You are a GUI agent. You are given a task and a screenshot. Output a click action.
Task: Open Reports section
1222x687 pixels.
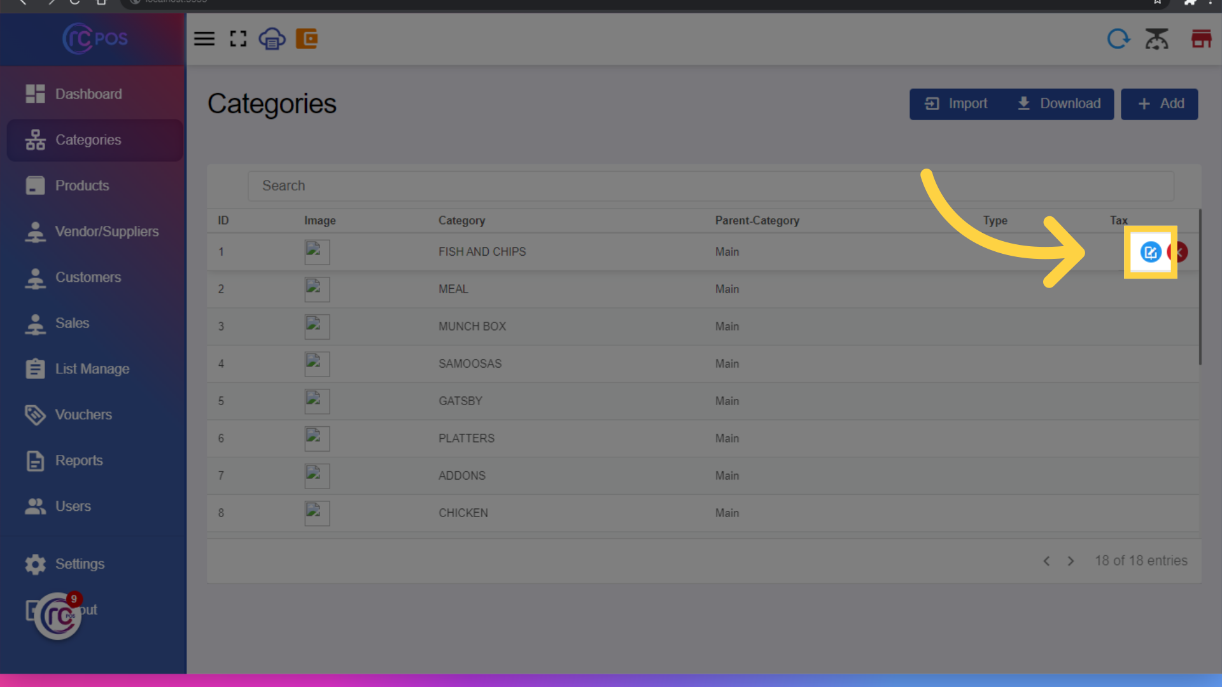click(x=95, y=461)
